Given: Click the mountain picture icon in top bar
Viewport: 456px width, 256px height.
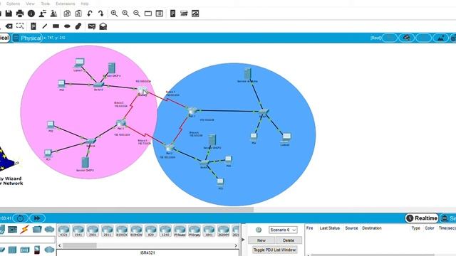Looking at the screenshot, I should [x=441, y=38].
